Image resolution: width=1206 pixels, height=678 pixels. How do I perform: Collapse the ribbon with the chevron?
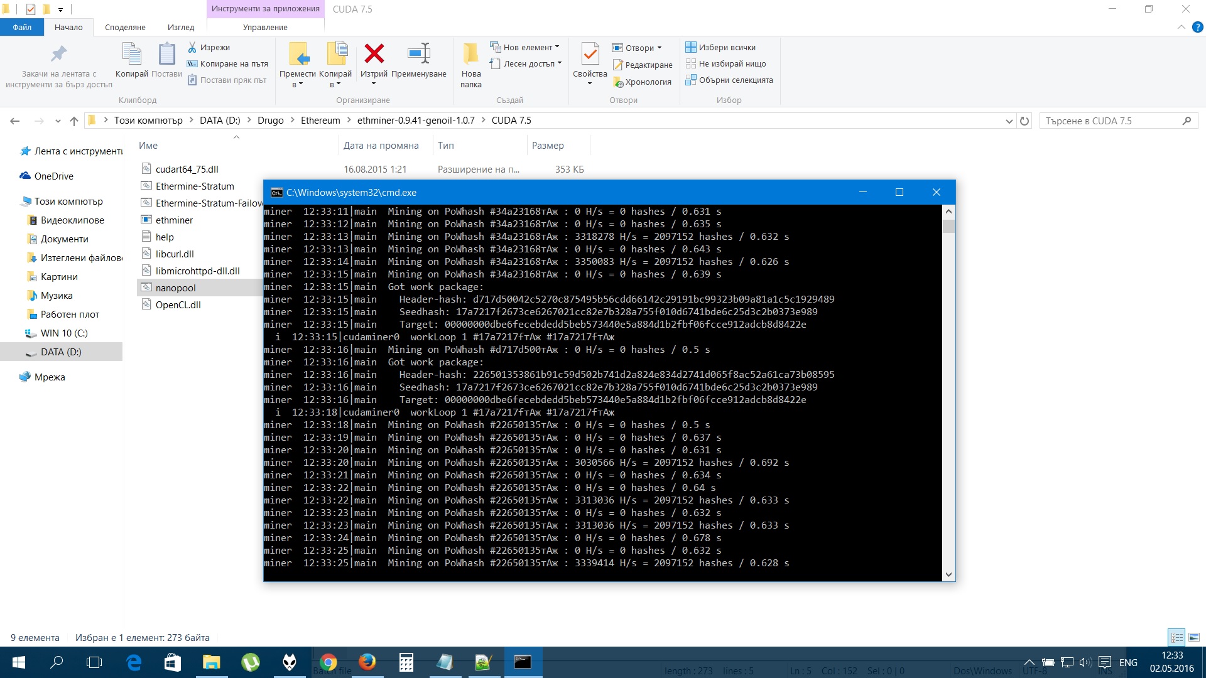[x=1182, y=27]
